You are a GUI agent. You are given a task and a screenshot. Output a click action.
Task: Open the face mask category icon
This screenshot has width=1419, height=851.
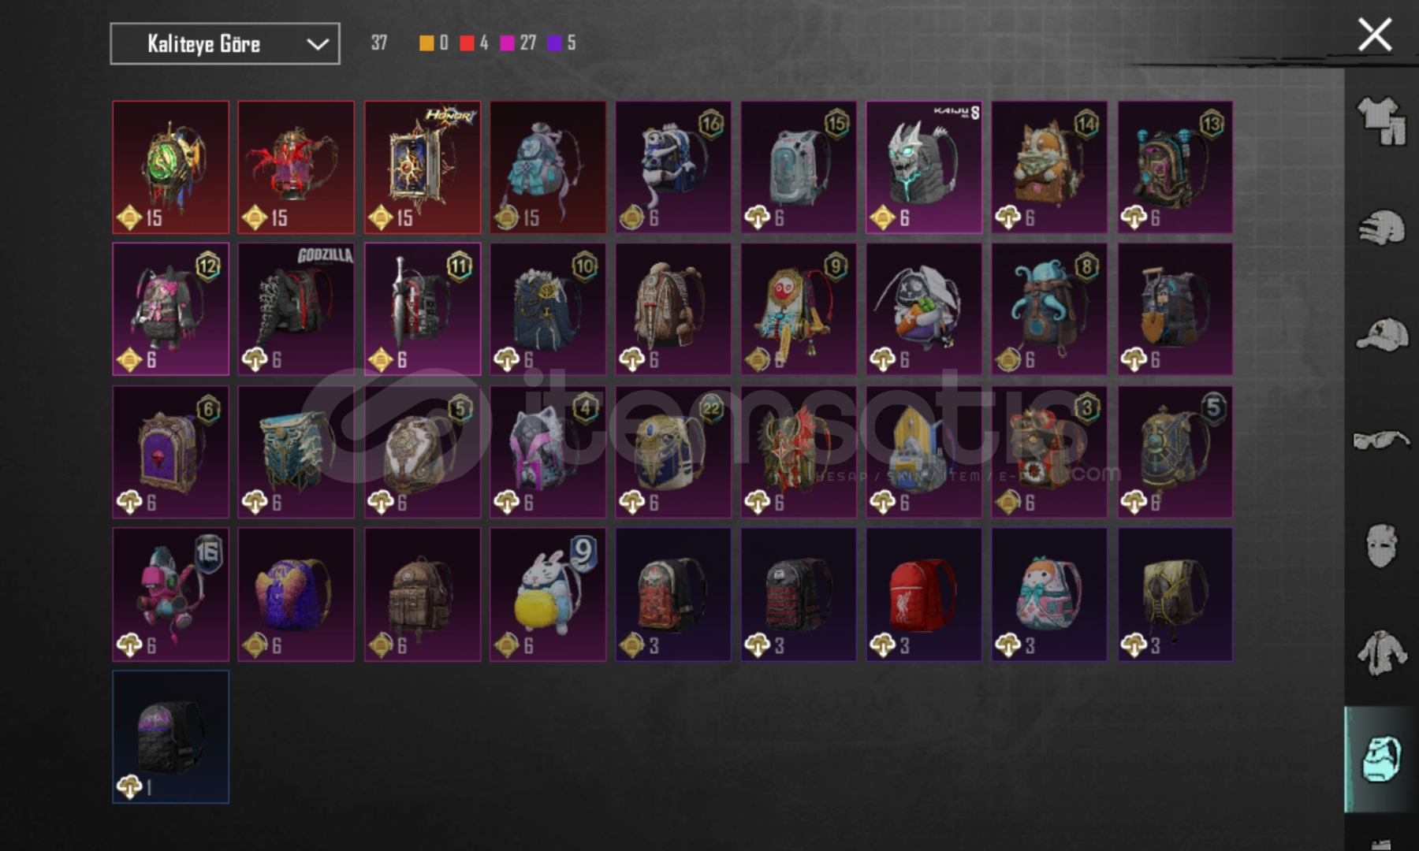click(x=1382, y=545)
